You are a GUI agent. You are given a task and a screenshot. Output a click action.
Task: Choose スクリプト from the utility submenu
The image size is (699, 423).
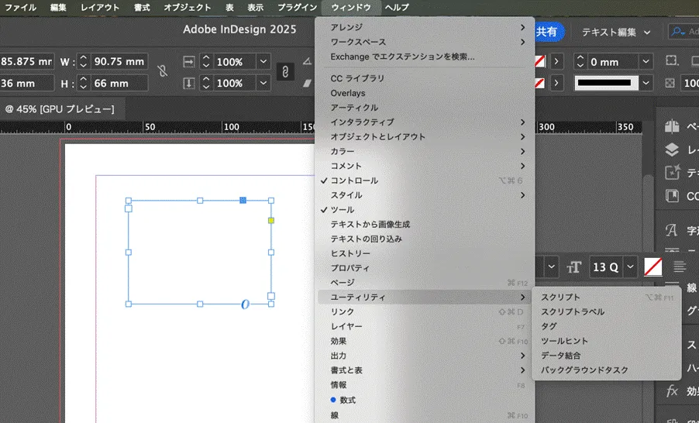[x=607, y=297]
